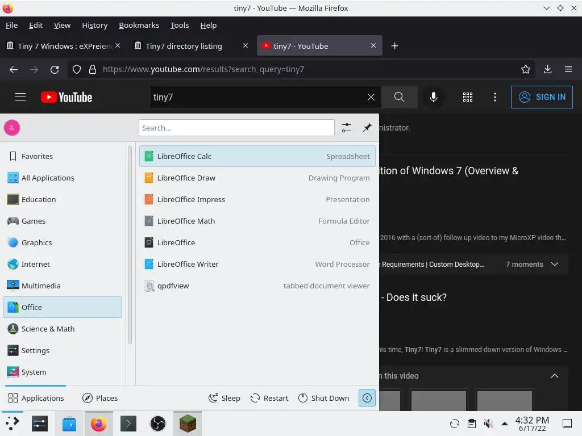Reload the page in Firefox

click(55, 69)
